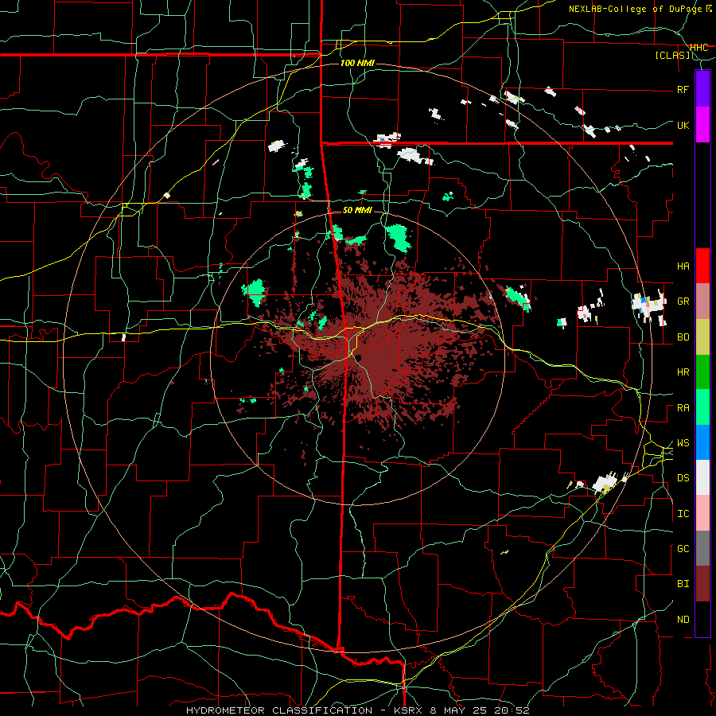Click the 'GC' legend label
Viewport: 716px width, 716px height.
click(x=683, y=549)
